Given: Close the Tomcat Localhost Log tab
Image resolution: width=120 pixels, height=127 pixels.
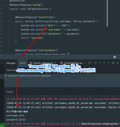Looking at the screenshot, I should coord(56,63).
